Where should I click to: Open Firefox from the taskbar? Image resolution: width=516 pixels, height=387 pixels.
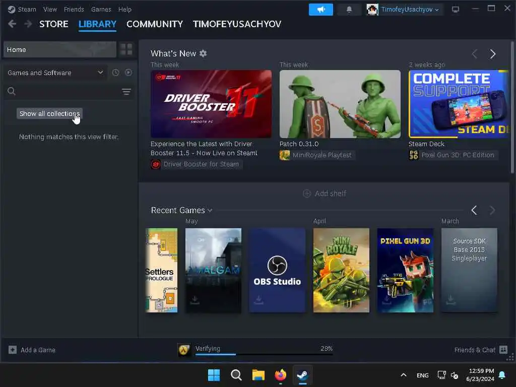click(280, 375)
